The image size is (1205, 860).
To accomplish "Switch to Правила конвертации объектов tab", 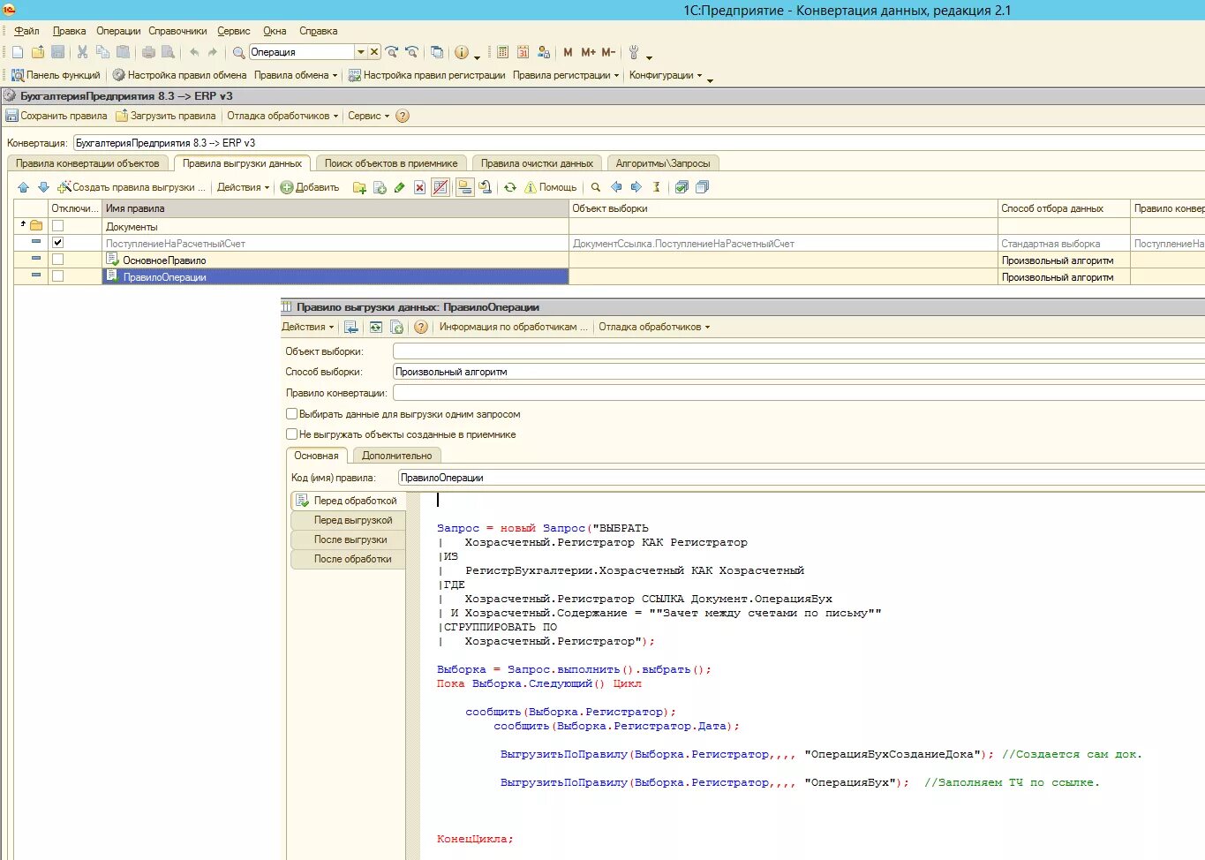I will [87, 163].
